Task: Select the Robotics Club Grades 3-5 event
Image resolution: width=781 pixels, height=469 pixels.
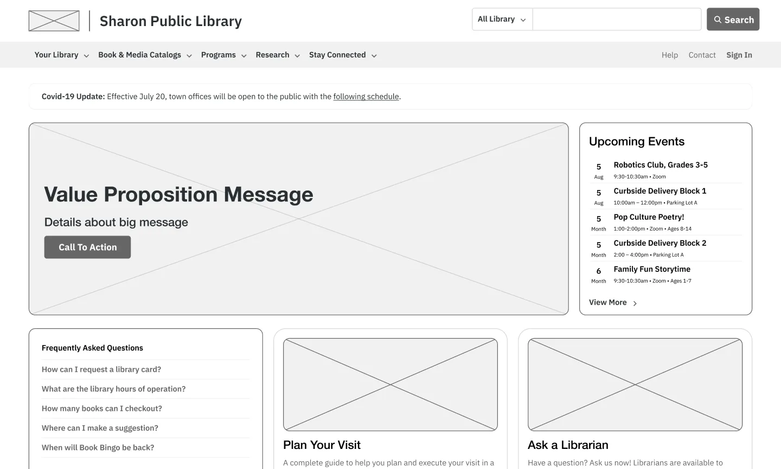Action: coord(660,164)
